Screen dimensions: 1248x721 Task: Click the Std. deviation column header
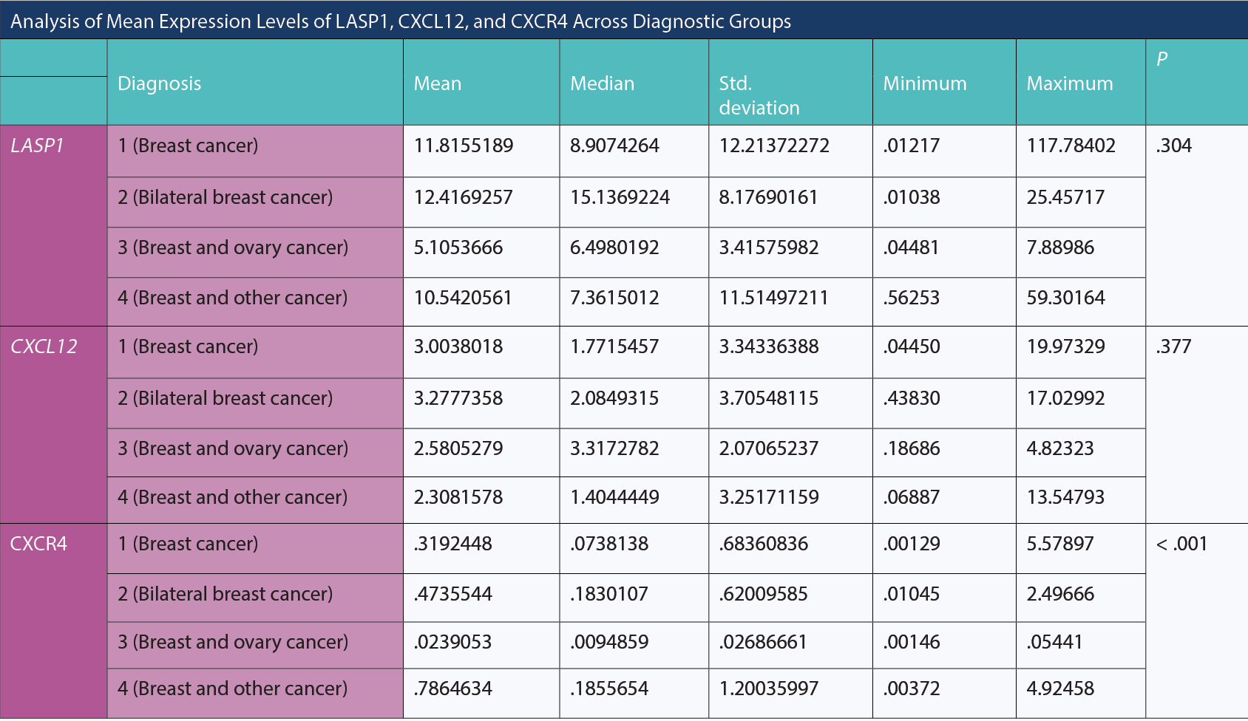point(759,95)
